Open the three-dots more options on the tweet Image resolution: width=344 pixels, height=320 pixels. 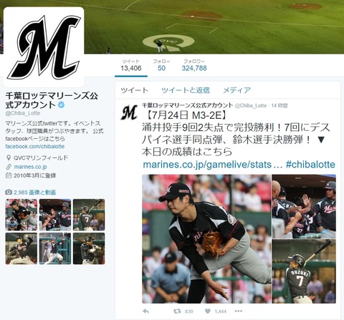pos(238,311)
